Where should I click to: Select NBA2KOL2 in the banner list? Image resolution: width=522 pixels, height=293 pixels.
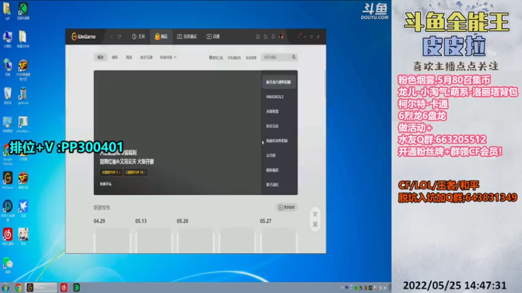pyautogui.click(x=275, y=96)
